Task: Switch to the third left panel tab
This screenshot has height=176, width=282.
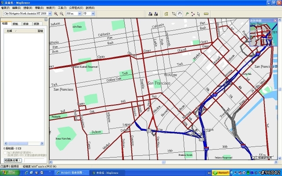Action: click(27, 24)
